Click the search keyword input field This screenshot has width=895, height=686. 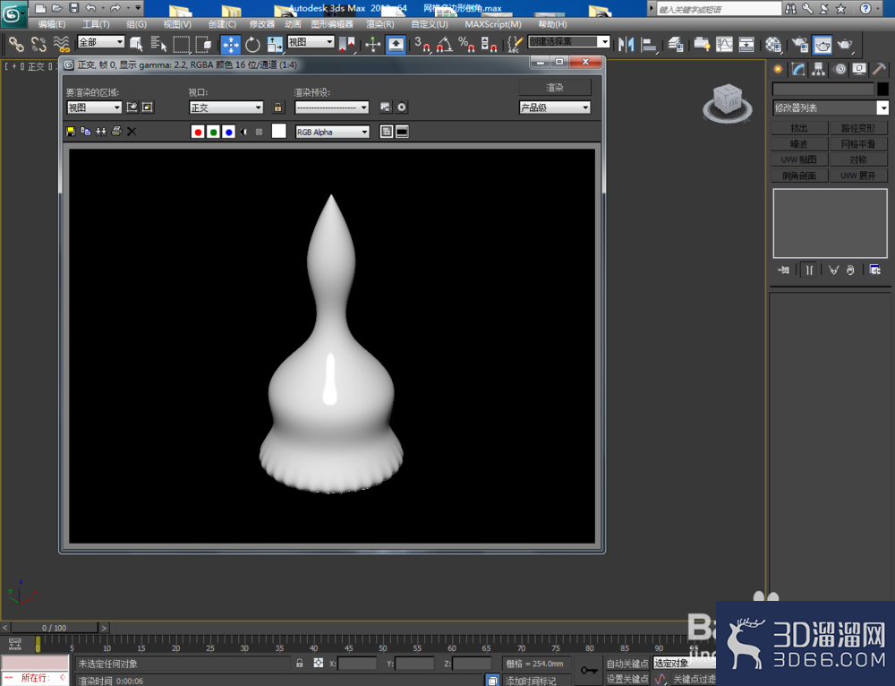click(719, 9)
